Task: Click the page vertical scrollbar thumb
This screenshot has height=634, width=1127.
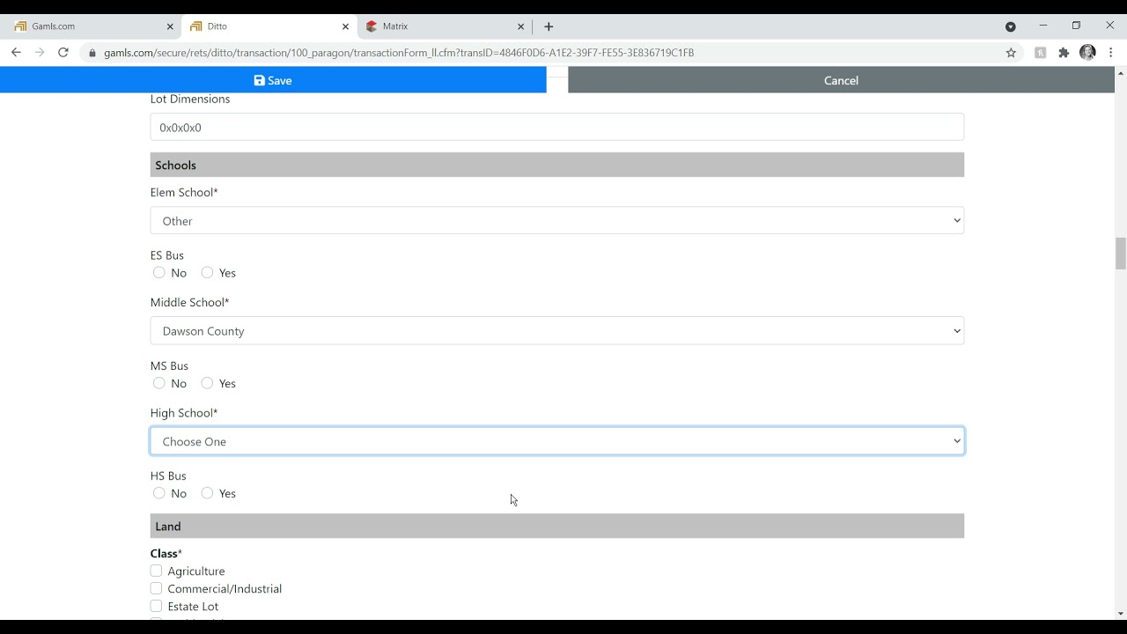Action: (1121, 254)
